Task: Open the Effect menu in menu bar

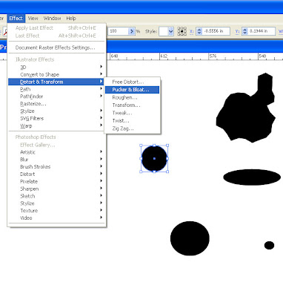Action: point(16,19)
